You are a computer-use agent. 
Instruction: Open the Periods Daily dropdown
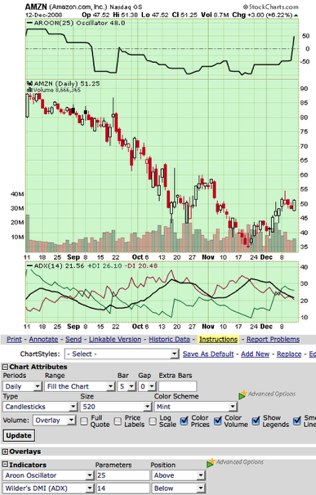coord(22,386)
